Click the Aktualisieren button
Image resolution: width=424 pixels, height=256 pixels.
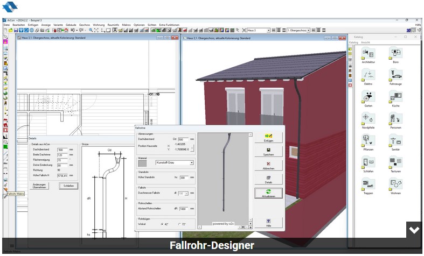268,194
